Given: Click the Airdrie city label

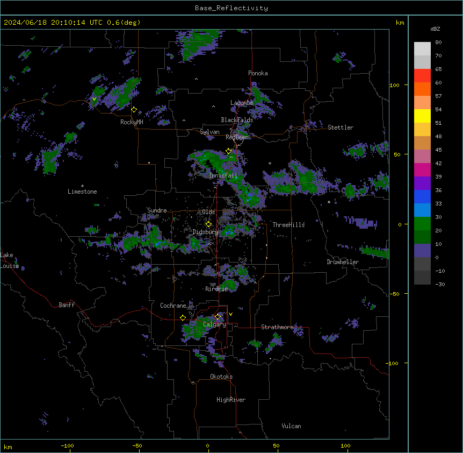Looking at the screenshot, I should click(216, 289).
